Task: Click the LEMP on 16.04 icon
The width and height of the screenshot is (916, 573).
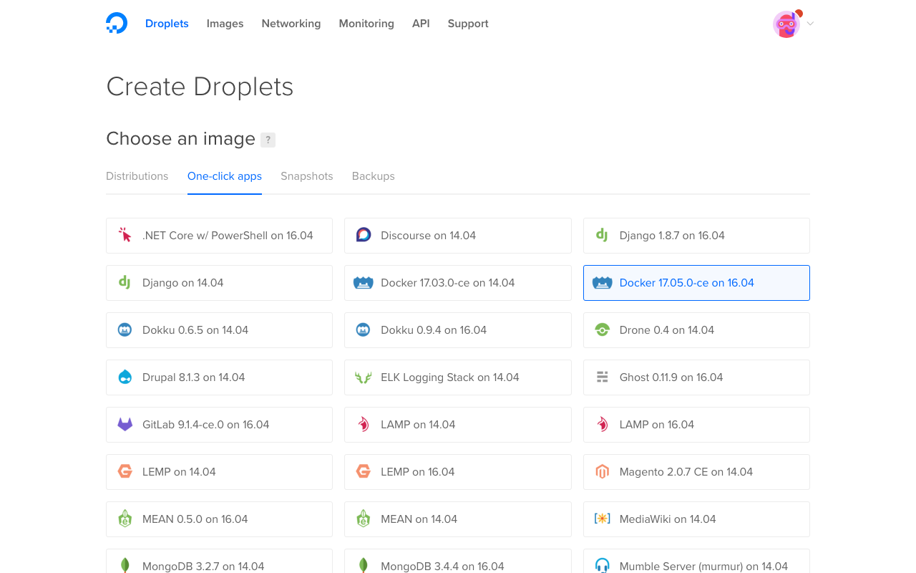Action: pyautogui.click(x=364, y=471)
